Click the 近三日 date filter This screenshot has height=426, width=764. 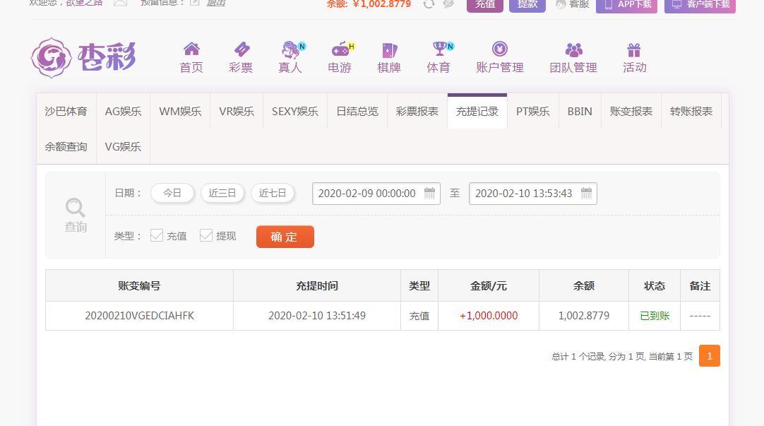coord(222,193)
